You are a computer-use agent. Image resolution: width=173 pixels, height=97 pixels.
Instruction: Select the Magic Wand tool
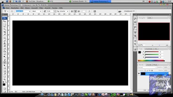(x=5, y=29)
